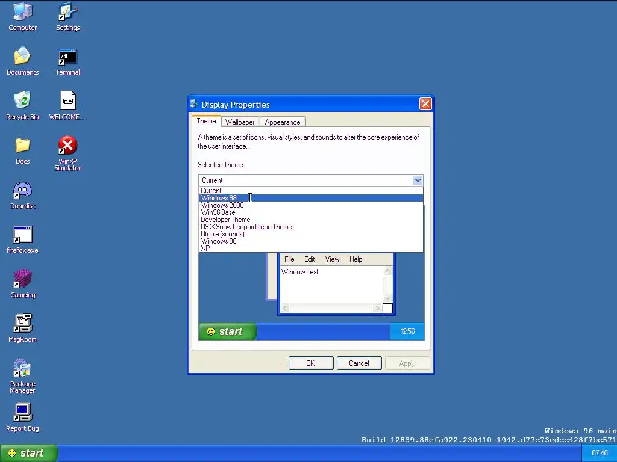Select the Docs folder icon
This screenshot has width=617, height=462.
pyautogui.click(x=22, y=151)
